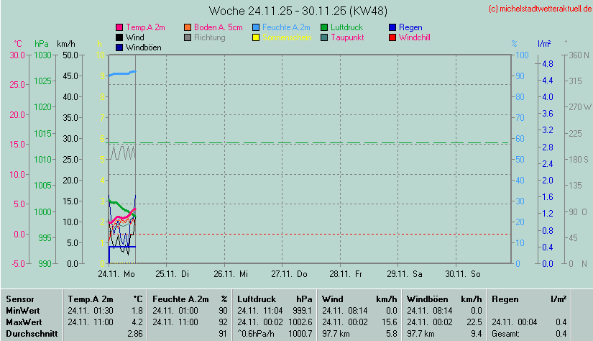Click the yellow Sonnenschein legend swatch
This screenshot has height=341, width=593.
(257, 37)
